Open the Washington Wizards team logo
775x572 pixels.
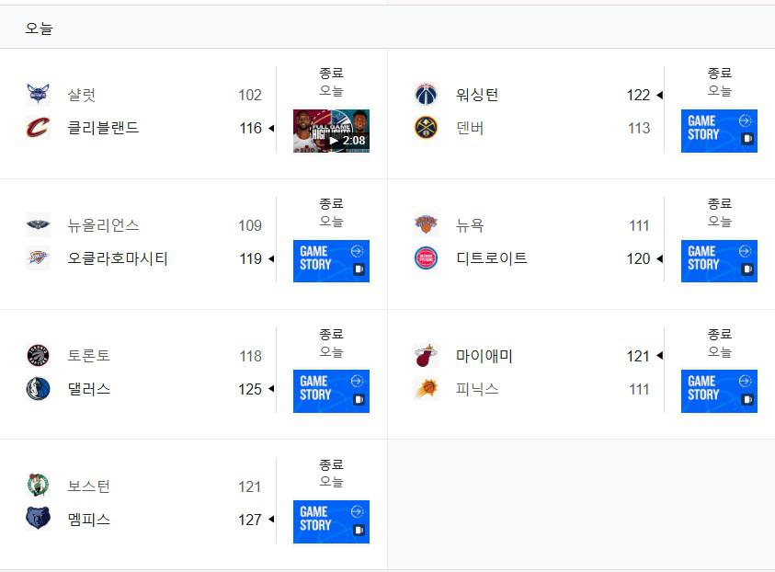pos(426,94)
